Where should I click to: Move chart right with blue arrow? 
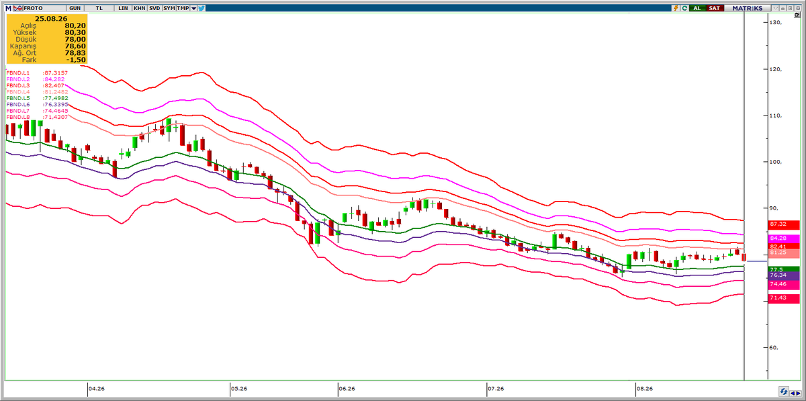coord(798,393)
